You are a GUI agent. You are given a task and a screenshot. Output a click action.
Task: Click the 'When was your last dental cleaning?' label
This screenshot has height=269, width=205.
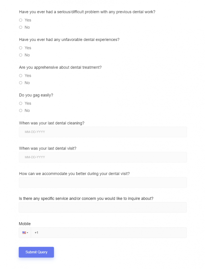point(52,123)
